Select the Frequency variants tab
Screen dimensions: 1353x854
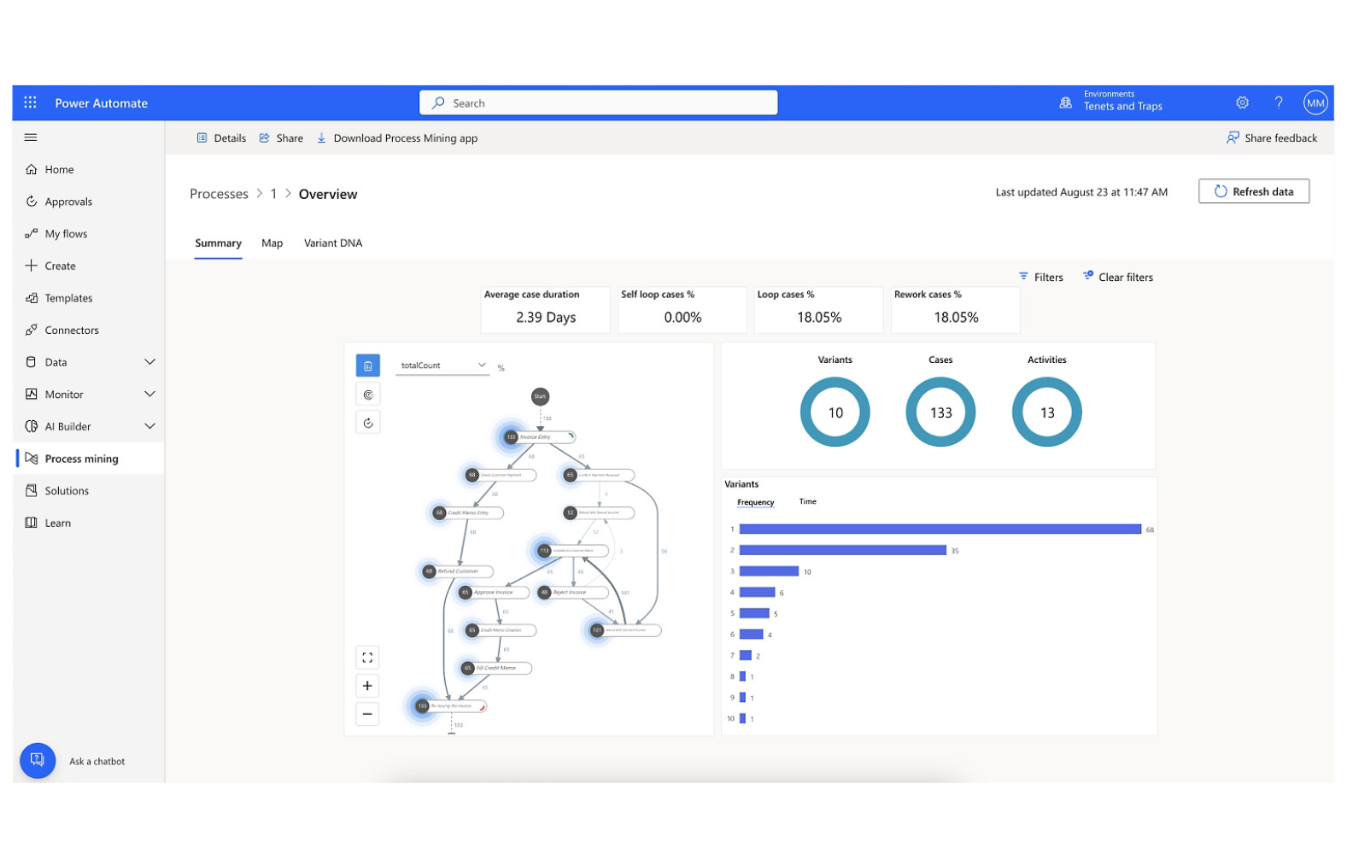pos(756,502)
